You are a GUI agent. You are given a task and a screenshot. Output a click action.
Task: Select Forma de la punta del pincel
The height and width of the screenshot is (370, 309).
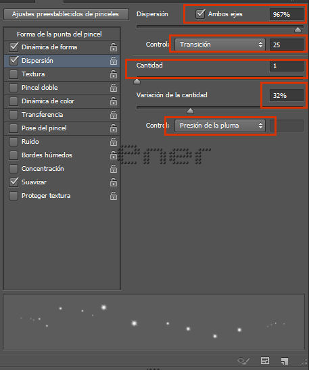[60, 34]
